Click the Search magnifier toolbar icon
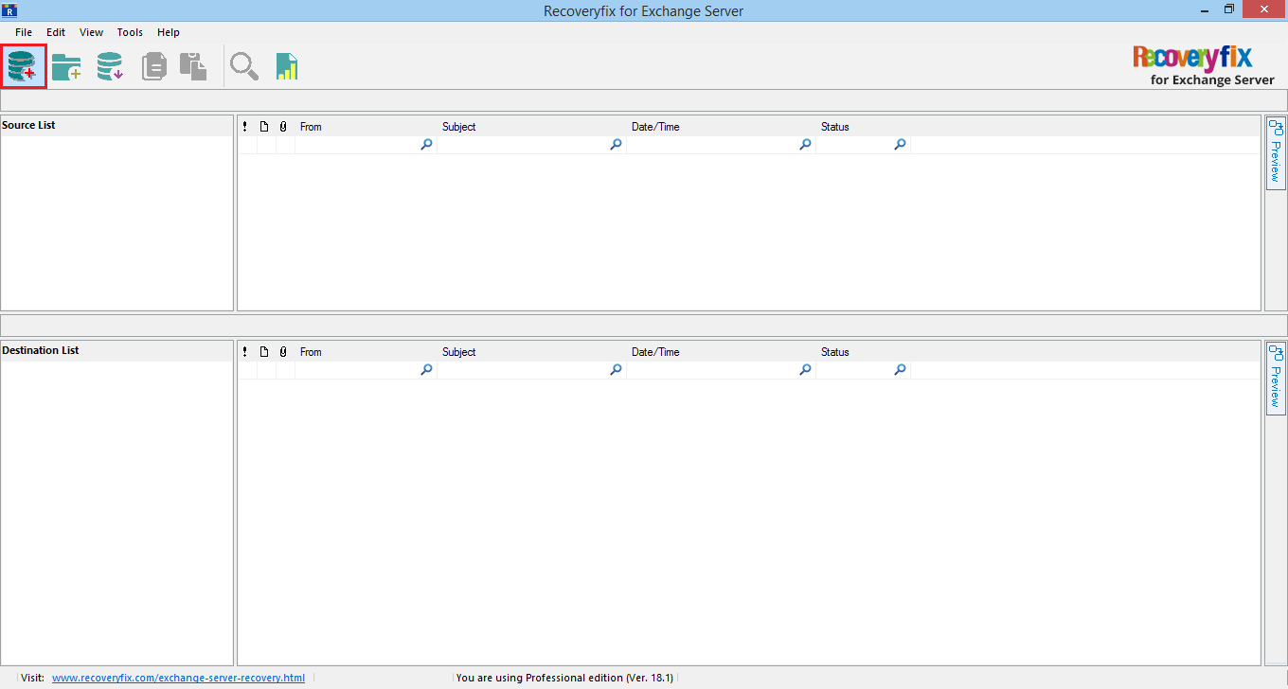1288x689 pixels. tap(244, 66)
